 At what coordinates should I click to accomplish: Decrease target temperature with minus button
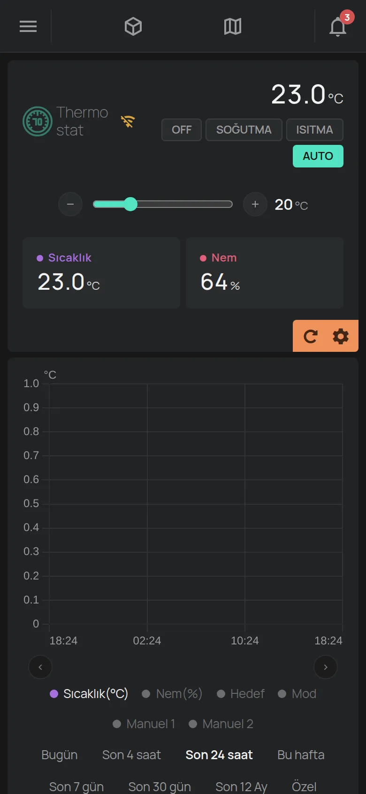click(70, 204)
